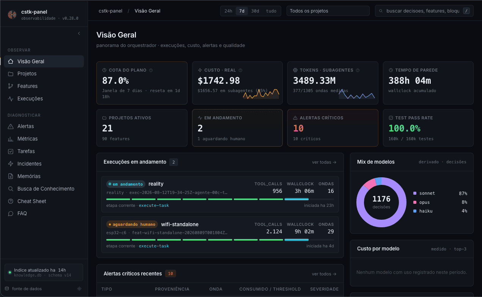Click the execute-task link under reality

[154, 205]
